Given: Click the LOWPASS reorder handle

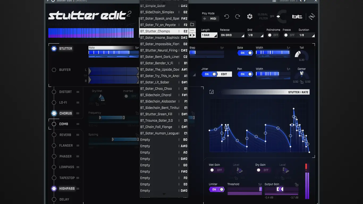Looking at the screenshot, I should pyautogui.click(x=78, y=167).
